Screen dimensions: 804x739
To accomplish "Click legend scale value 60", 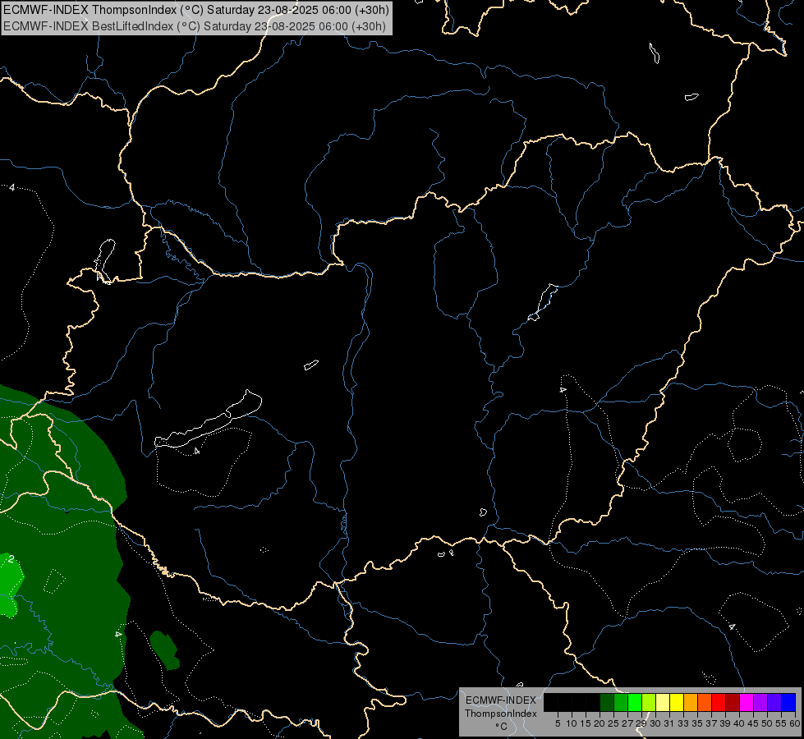I will point(795,723).
